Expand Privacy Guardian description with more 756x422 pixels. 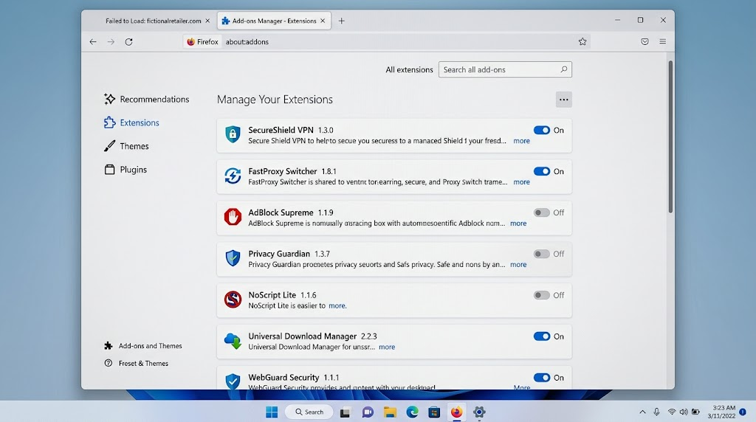tap(518, 264)
